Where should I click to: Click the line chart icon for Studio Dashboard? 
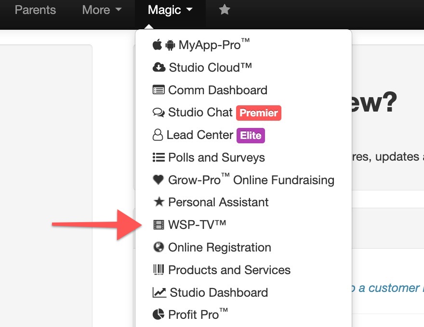159,292
